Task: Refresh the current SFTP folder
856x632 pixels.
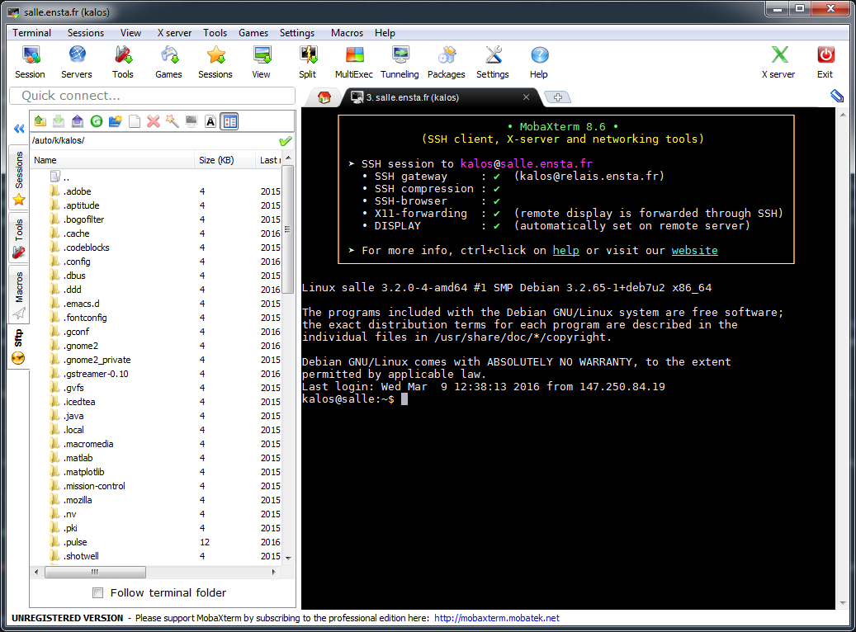Action: (97, 121)
